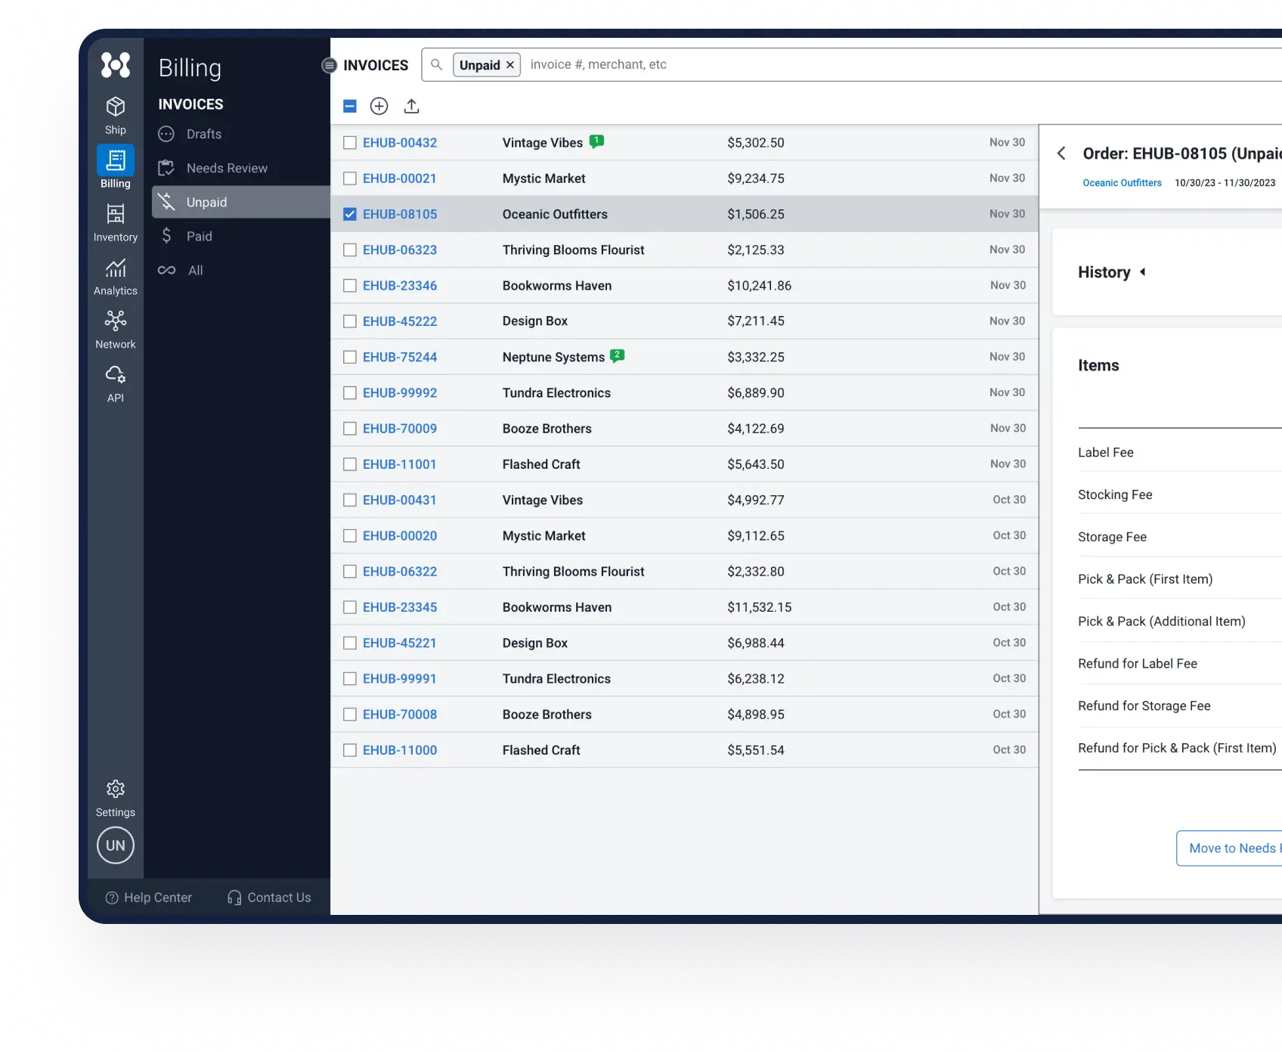Viewport: 1282px width, 1051px height.
Task: Select the Needs Review invoices menu
Action: (x=227, y=168)
